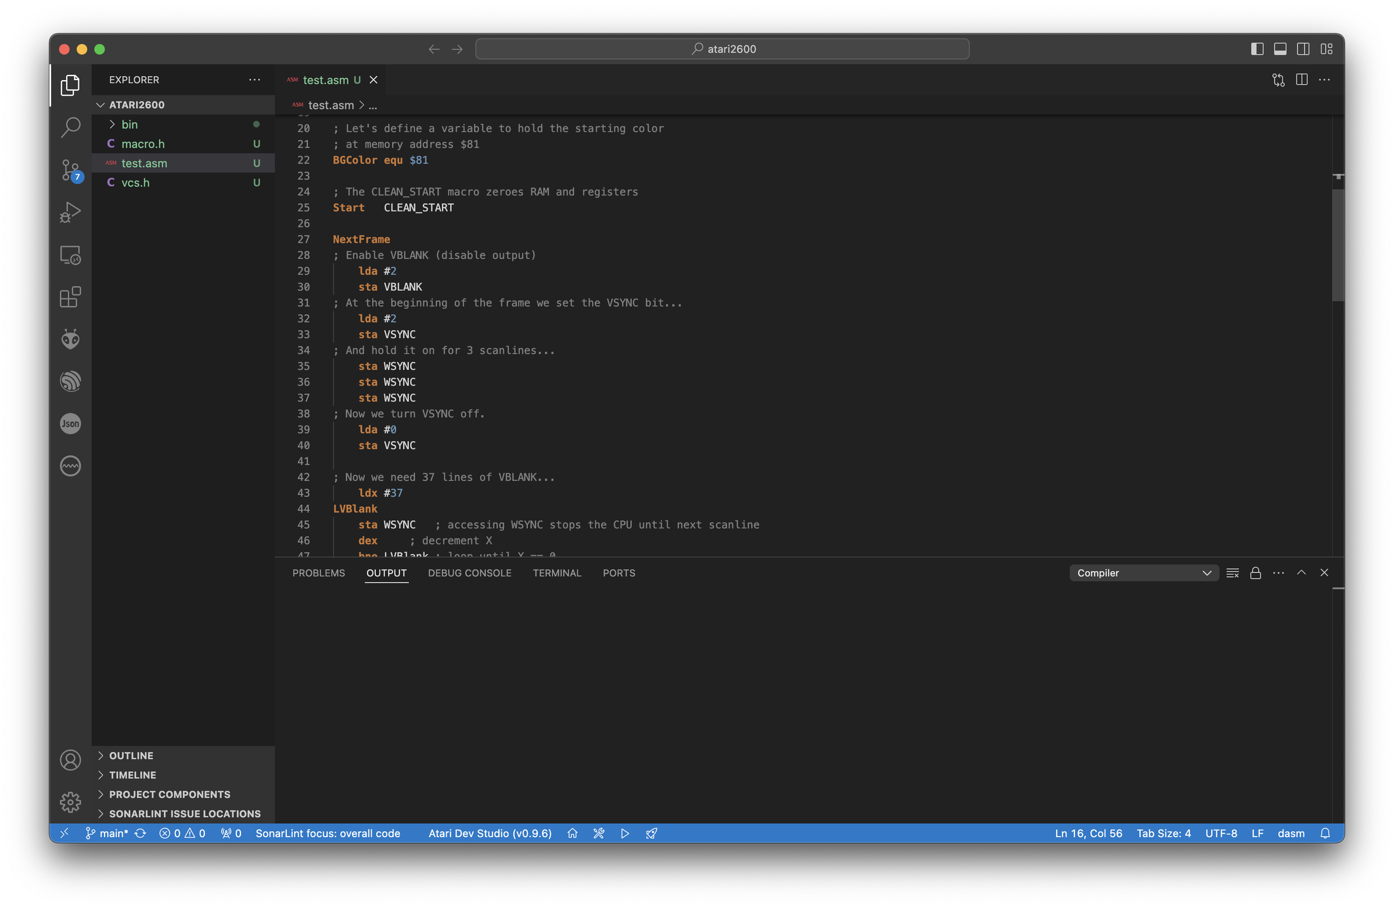Screen dimensions: 1394x908
Task: Click the atari2600 command center search box
Action: tap(721, 49)
